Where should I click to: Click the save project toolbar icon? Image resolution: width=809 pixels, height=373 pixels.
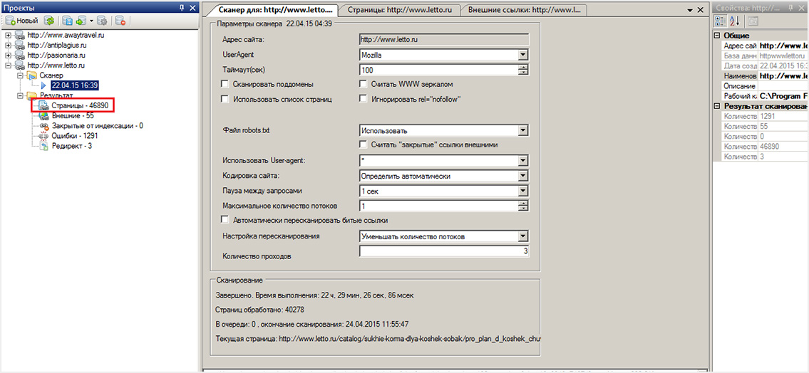[67, 21]
